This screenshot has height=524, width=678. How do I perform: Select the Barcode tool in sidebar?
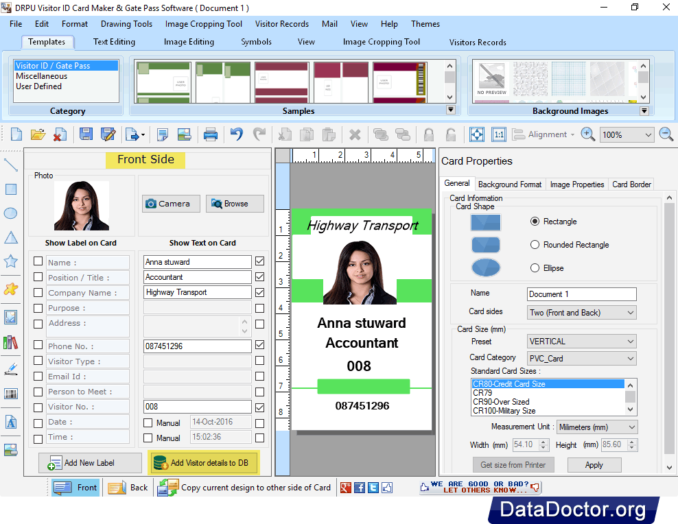click(x=11, y=394)
